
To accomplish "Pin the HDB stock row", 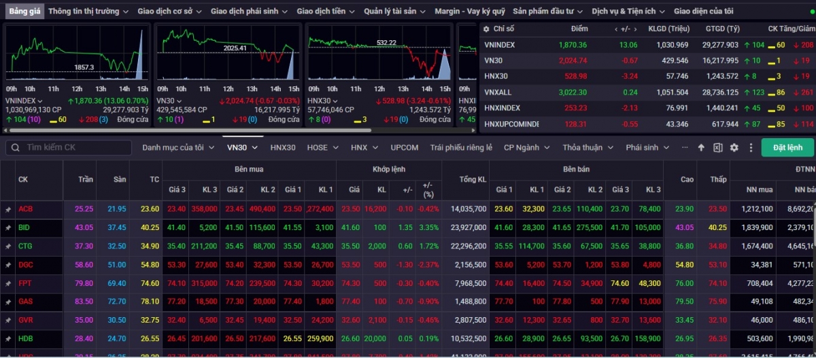I will click(x=8, y=338).
